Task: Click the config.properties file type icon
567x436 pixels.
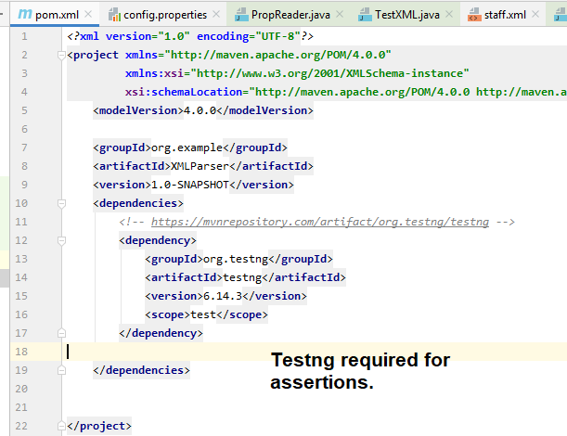Action: click(x=114, y=16)
